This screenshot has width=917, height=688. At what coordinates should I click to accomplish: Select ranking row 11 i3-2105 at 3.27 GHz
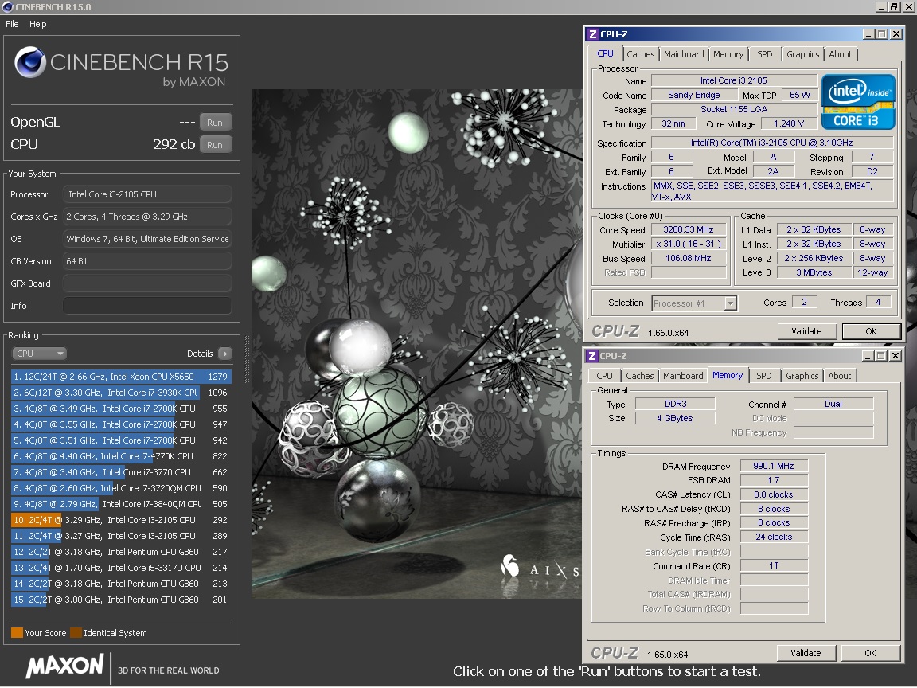click(121, 536)
